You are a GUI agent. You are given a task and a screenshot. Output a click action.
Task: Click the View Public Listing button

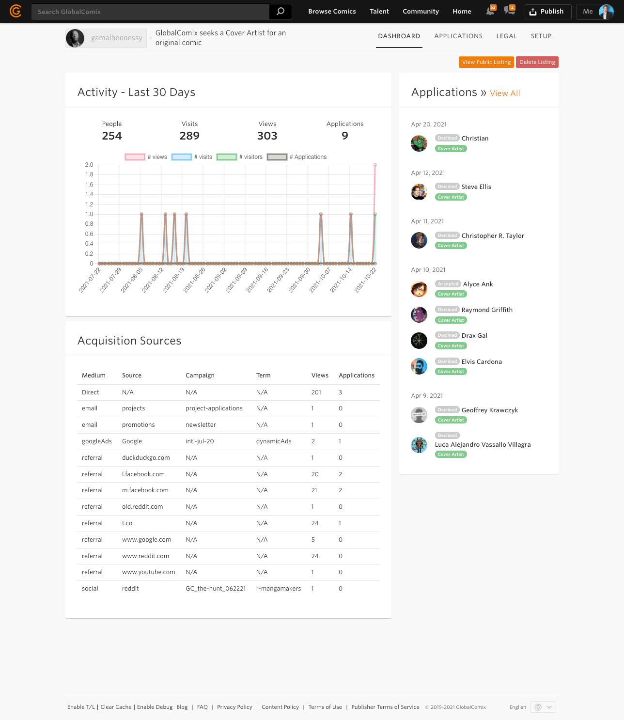click(x=486, y=62)
